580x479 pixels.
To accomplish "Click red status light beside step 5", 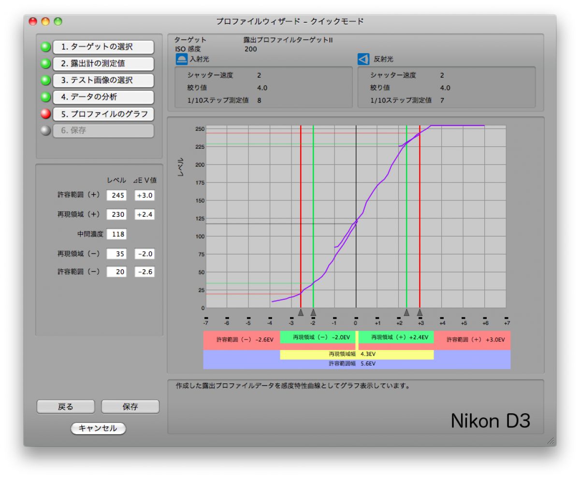I will [45, 114].
